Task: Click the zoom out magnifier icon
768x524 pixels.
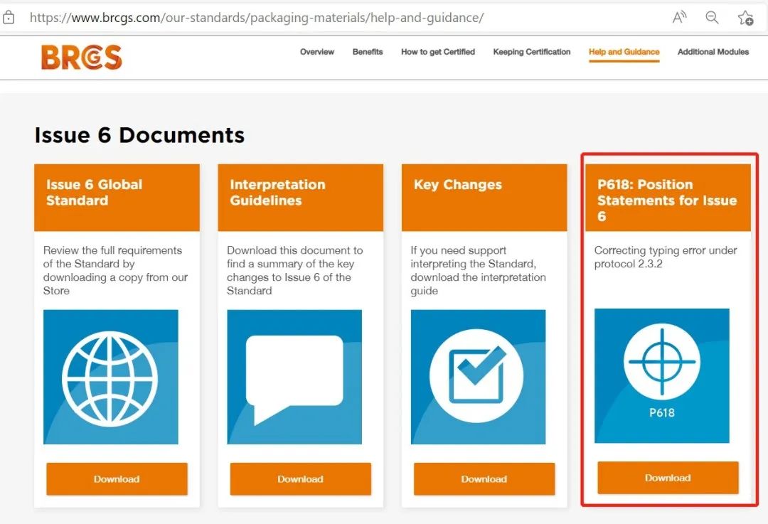Action: click(x=712, y=18)
